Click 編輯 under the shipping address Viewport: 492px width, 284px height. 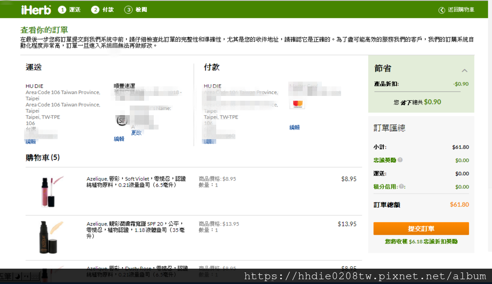click(31, 142)
